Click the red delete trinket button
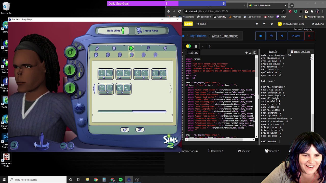The height and width of the screenshot is (183, 326). pos(309,36)
